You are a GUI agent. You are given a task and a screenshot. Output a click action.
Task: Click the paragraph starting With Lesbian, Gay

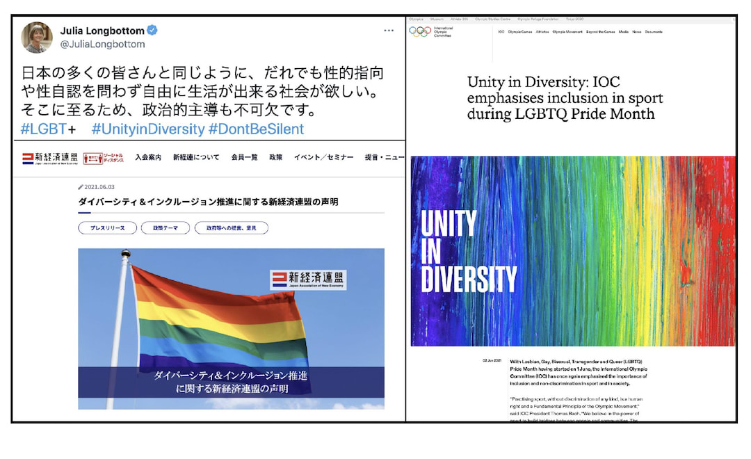coord(579,372)
